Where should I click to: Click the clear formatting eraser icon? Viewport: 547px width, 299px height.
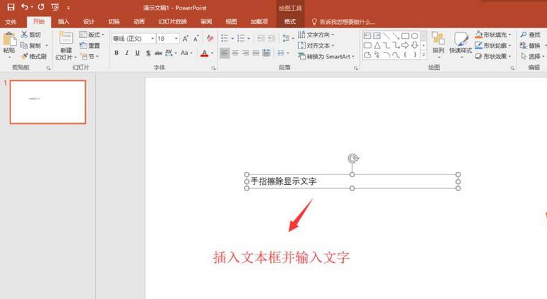point(211,39)
